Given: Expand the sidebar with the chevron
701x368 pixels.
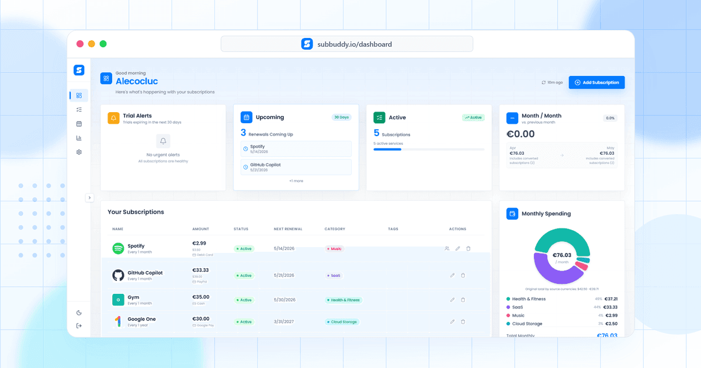Looking at the screenshot, I should coord(89,197).
